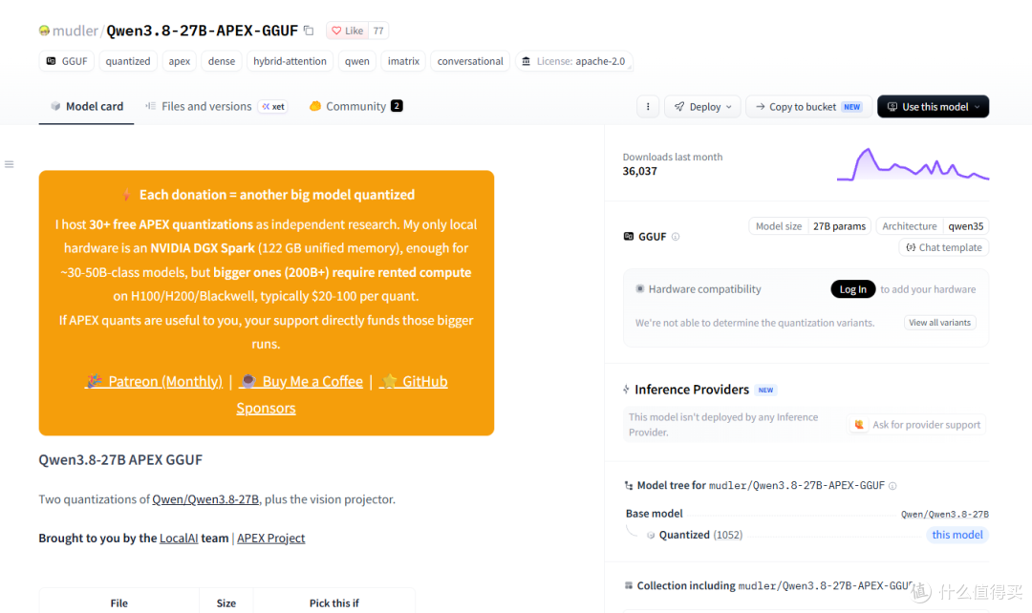Click the hybrid-attention tag

click(x=290, y=61)
